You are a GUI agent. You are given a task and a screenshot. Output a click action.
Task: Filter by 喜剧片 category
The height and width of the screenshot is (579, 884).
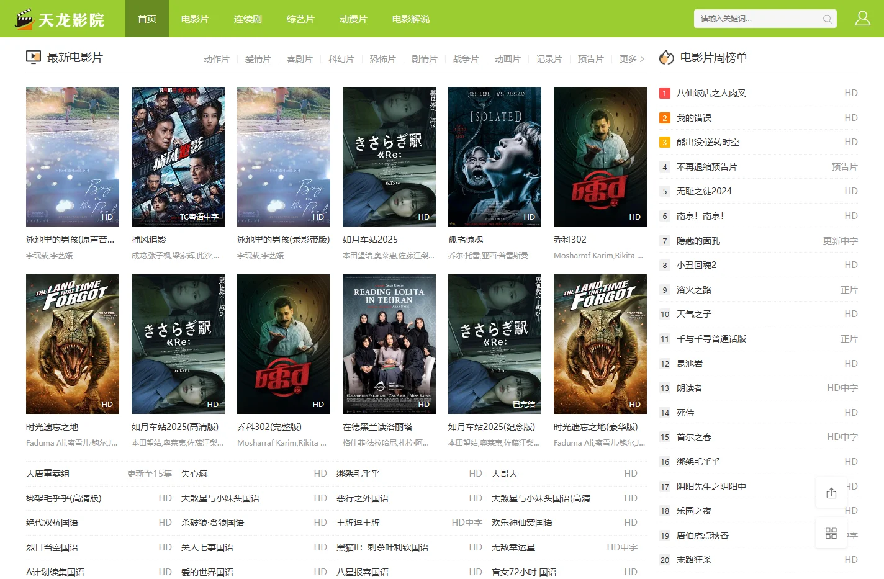tap(300, 59)
